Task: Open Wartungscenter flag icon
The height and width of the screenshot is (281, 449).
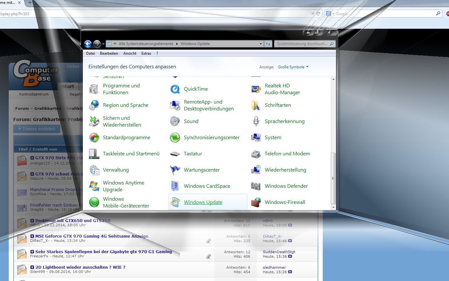Action: [175, 170]
